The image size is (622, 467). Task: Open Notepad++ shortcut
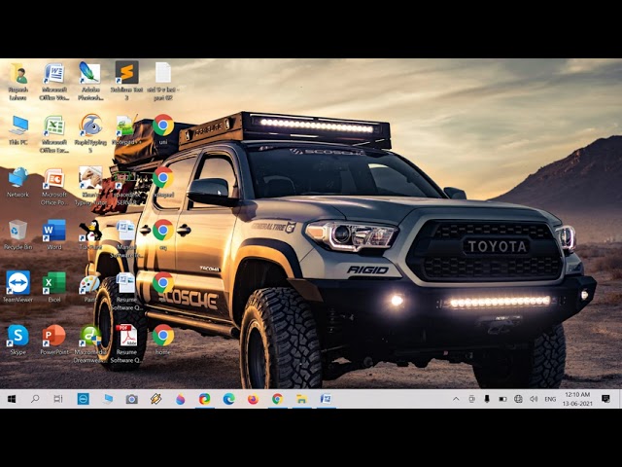[x=126, y=126]
